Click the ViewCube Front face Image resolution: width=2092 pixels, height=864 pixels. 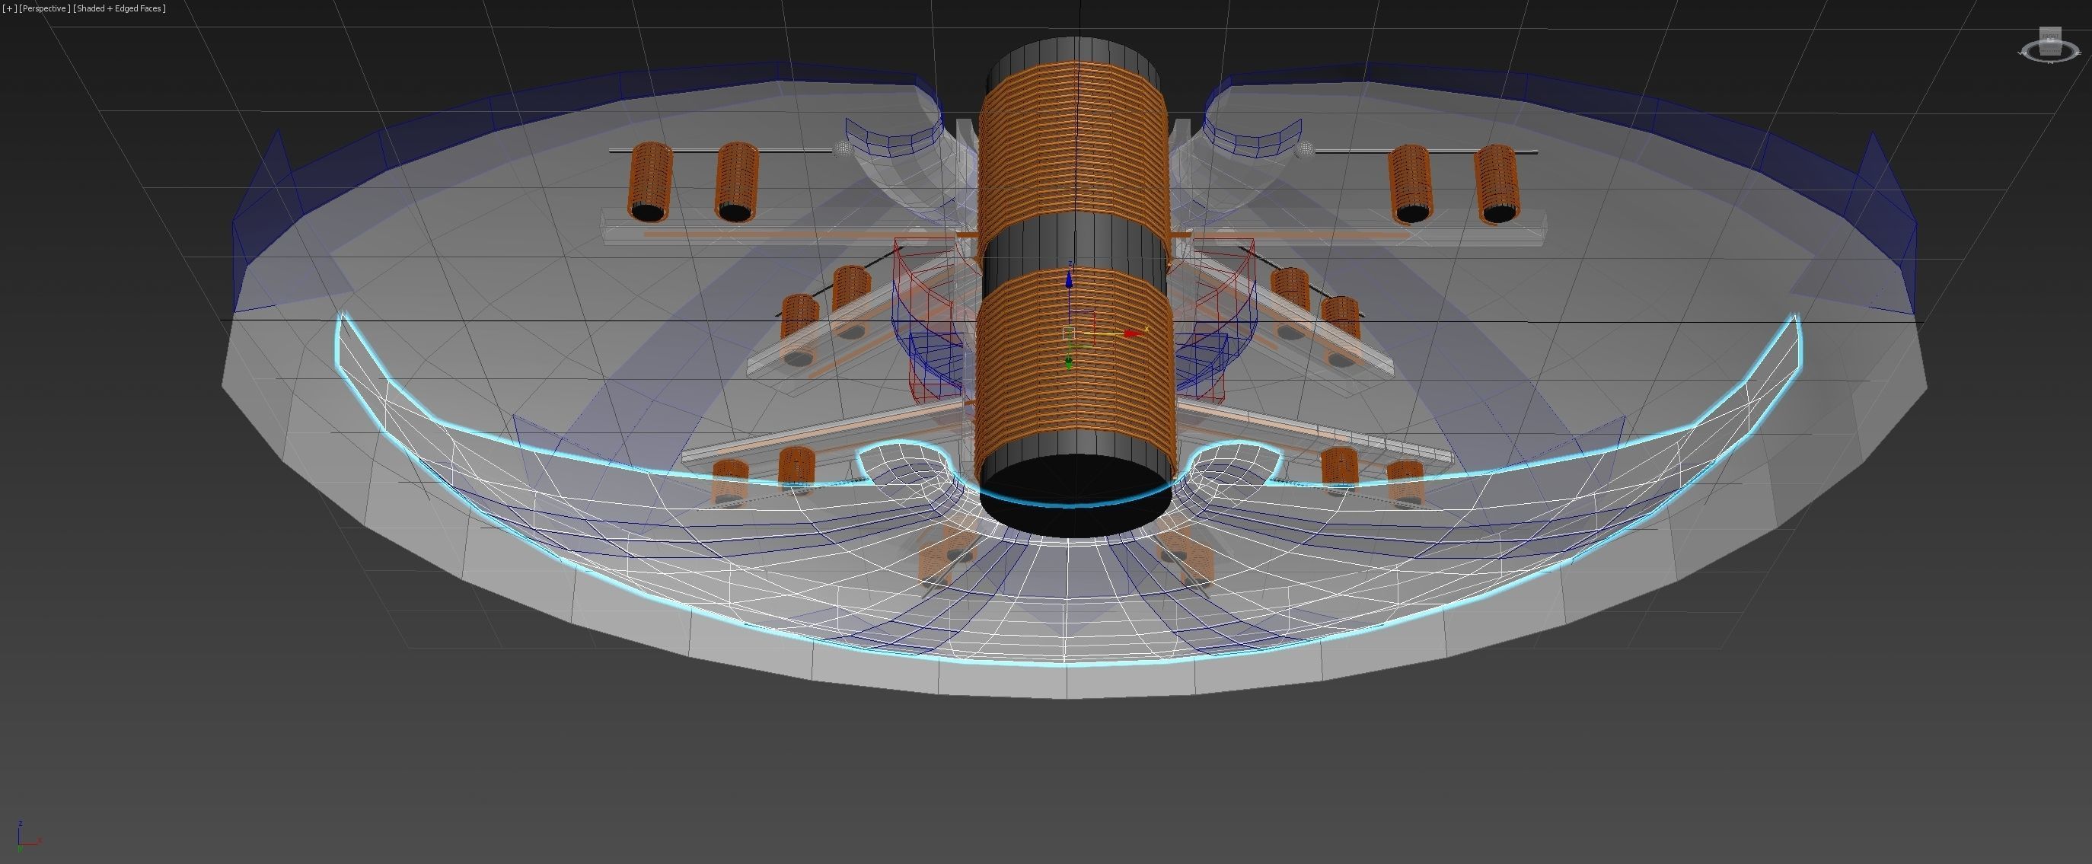pos(2051,35)
